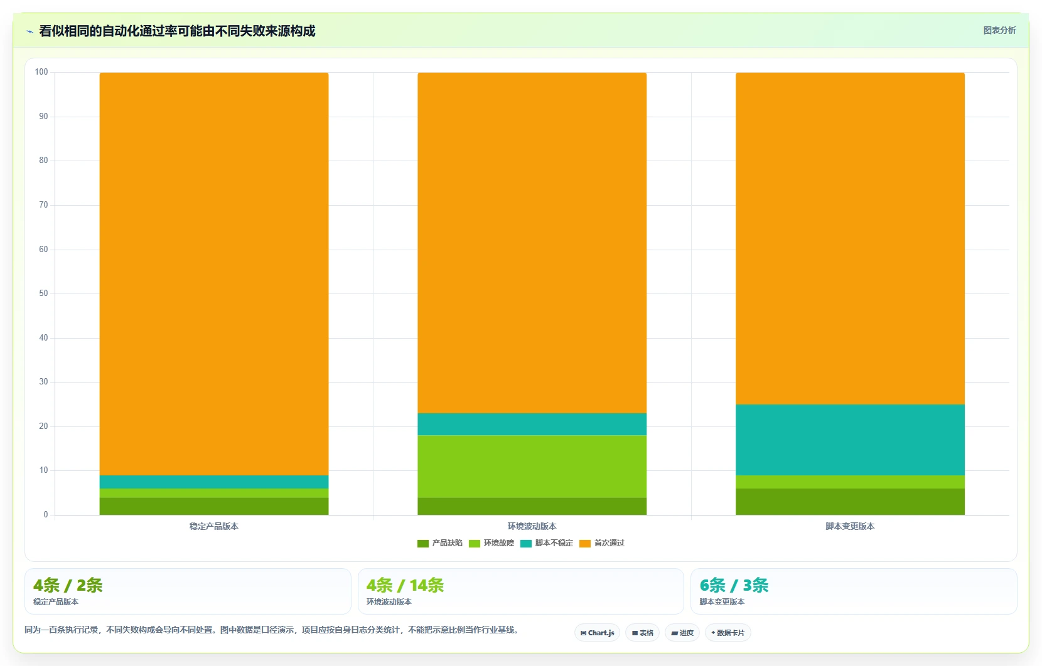Toggle the 产品缺陷 legend item
The image size is (1042, 666).
(440, 543)
